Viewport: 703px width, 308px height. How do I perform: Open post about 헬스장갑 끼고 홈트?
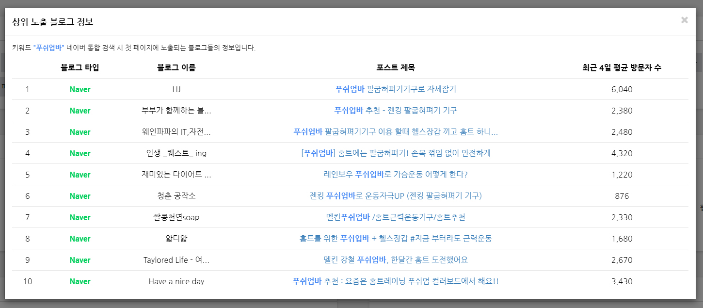pos(396,132)
